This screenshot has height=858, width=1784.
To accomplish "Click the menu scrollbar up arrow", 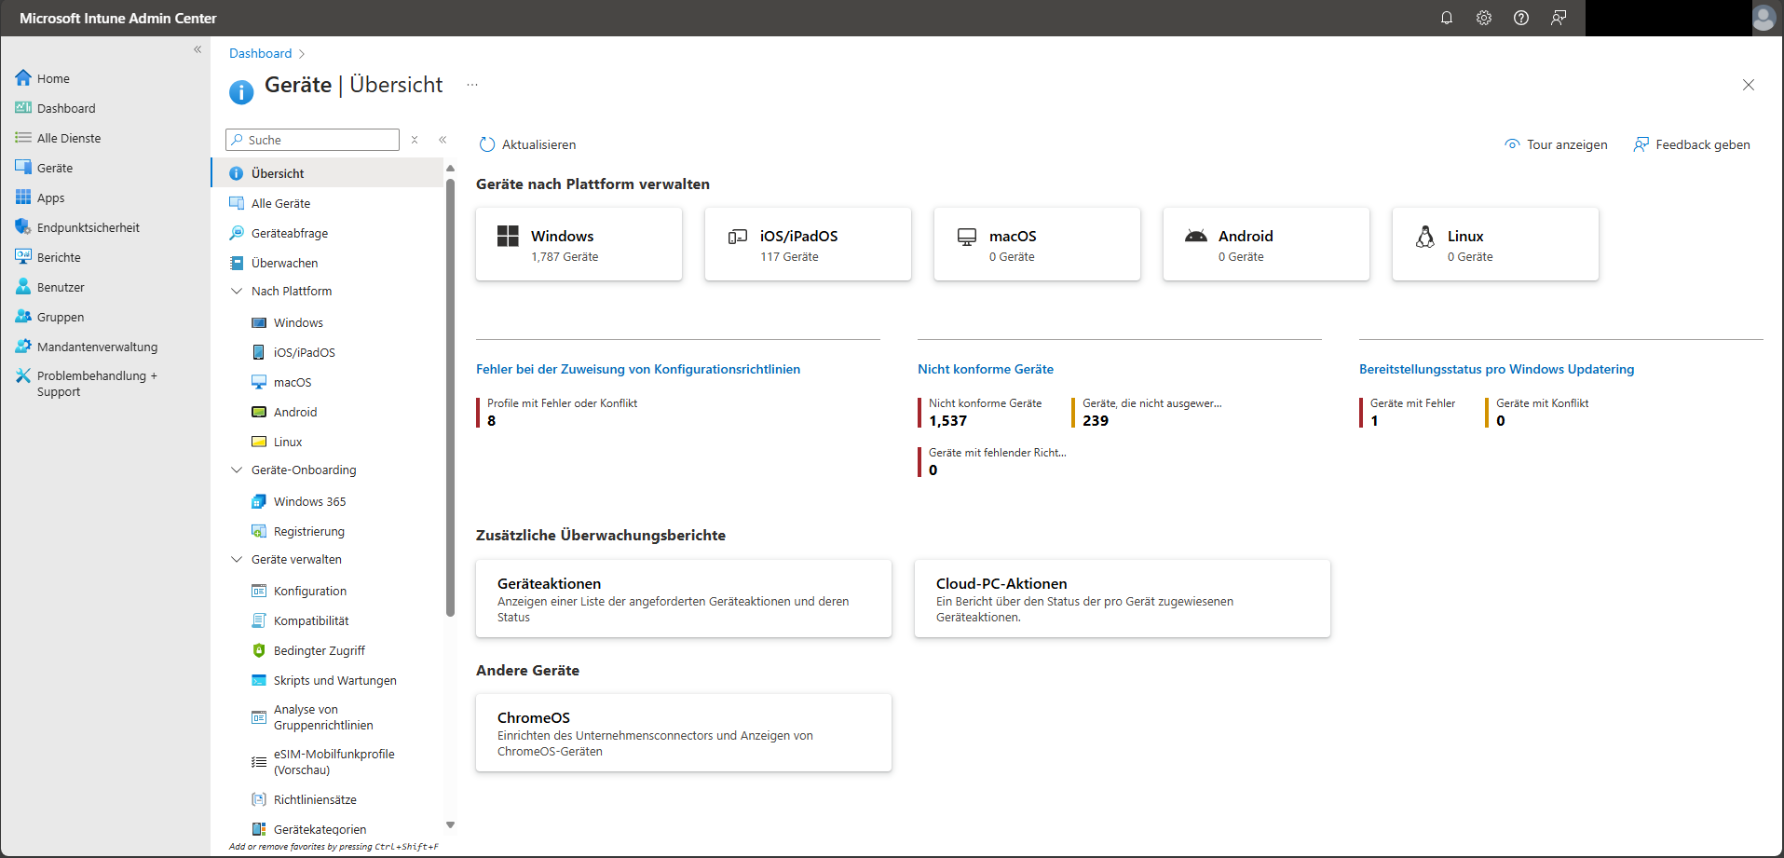I will tap(450, 169).
